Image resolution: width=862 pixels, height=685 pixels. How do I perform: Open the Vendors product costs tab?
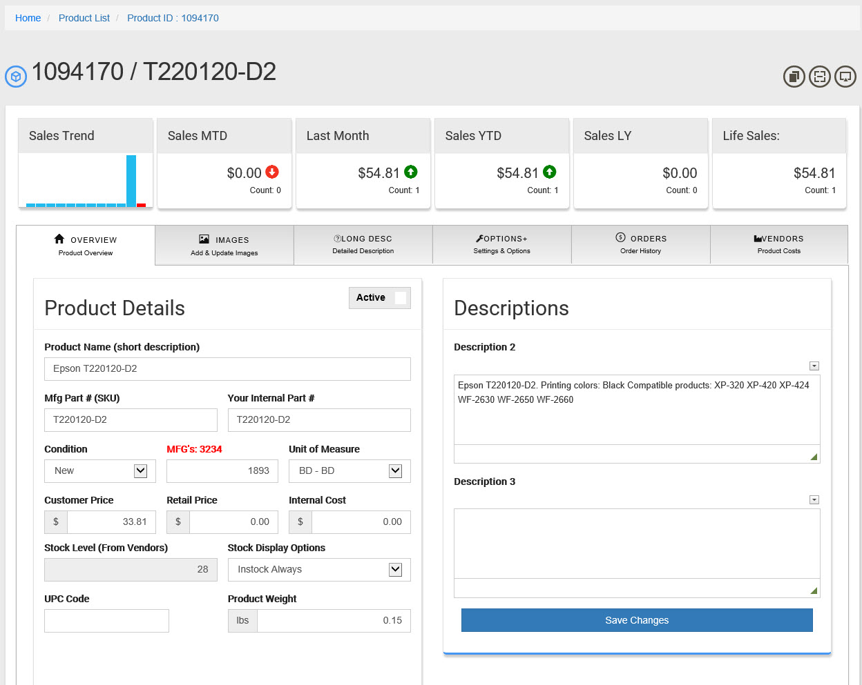(778, 244)
